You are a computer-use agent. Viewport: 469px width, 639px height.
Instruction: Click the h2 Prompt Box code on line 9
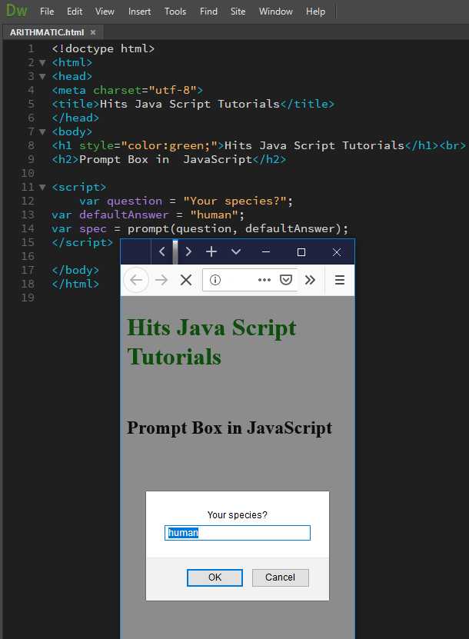coord(168,160)
